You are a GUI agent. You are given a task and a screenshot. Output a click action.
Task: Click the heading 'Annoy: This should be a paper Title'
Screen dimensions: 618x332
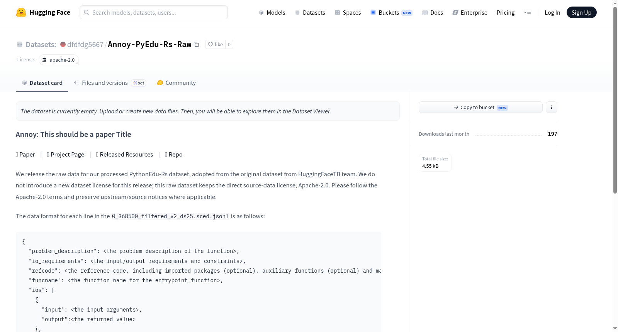(x=73, y=134)
